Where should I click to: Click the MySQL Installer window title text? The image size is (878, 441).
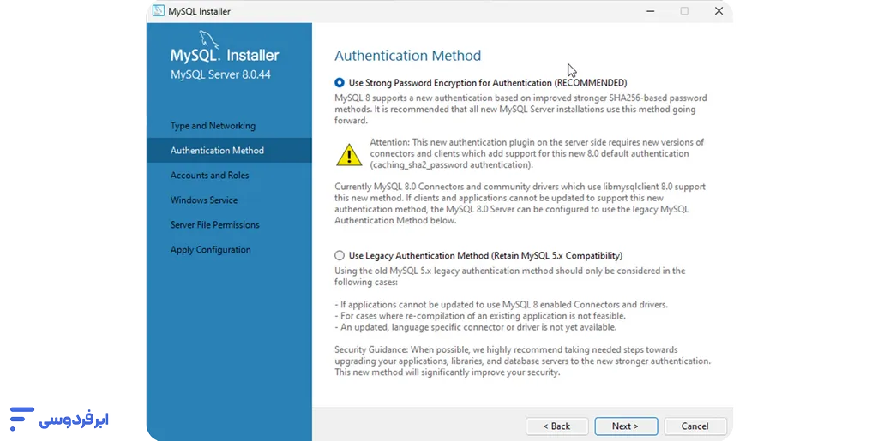199,11
